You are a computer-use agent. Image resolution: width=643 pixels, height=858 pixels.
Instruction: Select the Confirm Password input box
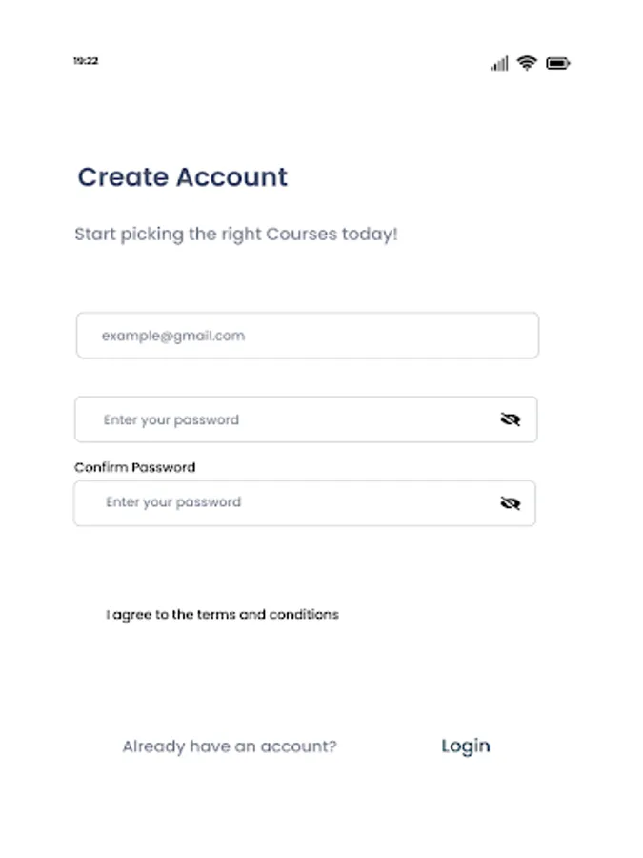coord(286,503)
